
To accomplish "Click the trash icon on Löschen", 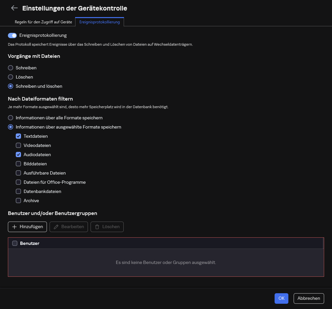I will pyautogui.click(x=97, y=227).
